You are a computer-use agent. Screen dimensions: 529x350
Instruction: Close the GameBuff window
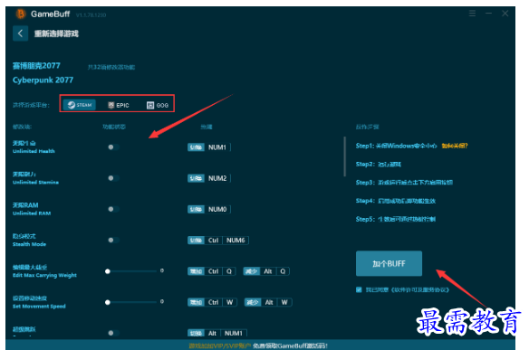pyautogui.click(x=505, y=14)
